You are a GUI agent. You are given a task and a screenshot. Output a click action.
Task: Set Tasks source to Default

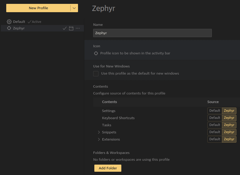point(214,125)
